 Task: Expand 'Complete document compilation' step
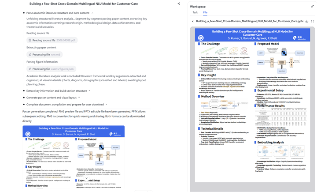tap(107, 105)
